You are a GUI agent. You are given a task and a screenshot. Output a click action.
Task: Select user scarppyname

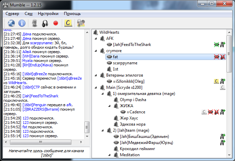125,63
